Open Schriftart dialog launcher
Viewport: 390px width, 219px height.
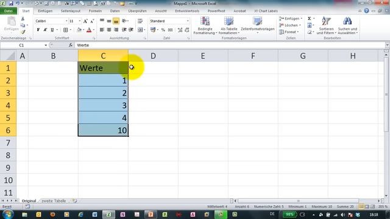(94, 38)
